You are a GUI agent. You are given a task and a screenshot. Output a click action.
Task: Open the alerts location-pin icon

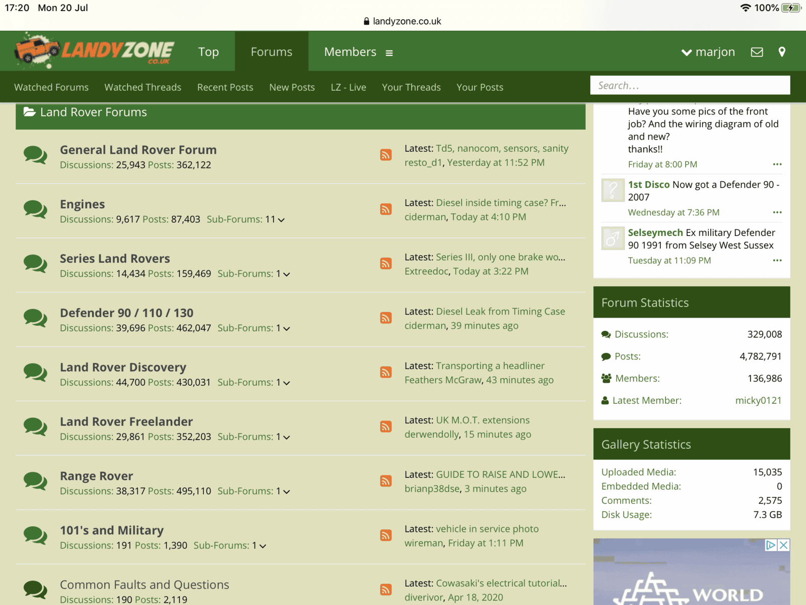(x=782, y=52)
